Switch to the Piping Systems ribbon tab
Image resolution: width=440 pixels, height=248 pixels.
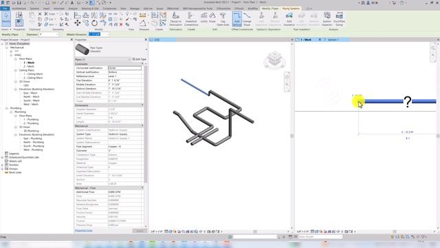tap(291, 8)
